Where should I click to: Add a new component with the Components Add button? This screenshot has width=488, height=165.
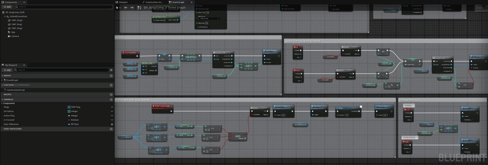7,6
